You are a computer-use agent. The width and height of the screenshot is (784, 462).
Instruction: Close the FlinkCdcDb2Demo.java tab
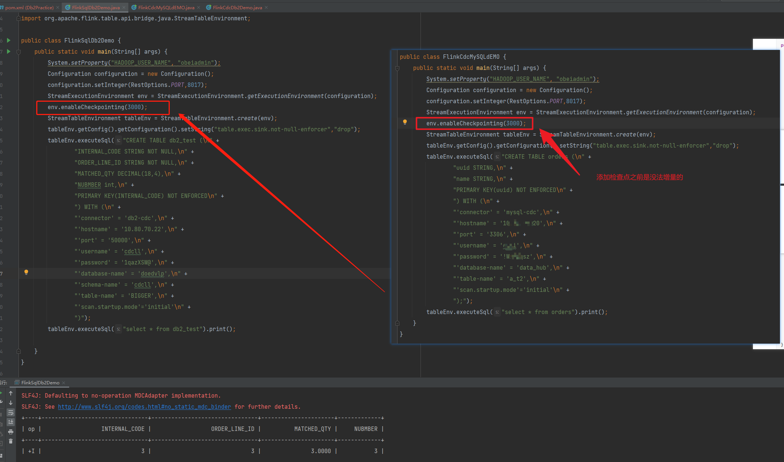(x=266, y=7)
